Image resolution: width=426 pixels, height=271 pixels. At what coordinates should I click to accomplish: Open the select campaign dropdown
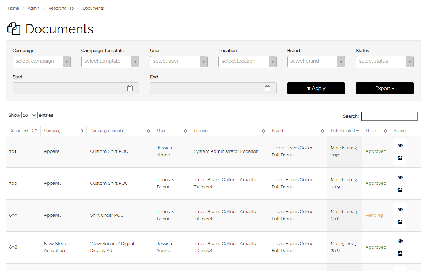[x=42, y=61]
